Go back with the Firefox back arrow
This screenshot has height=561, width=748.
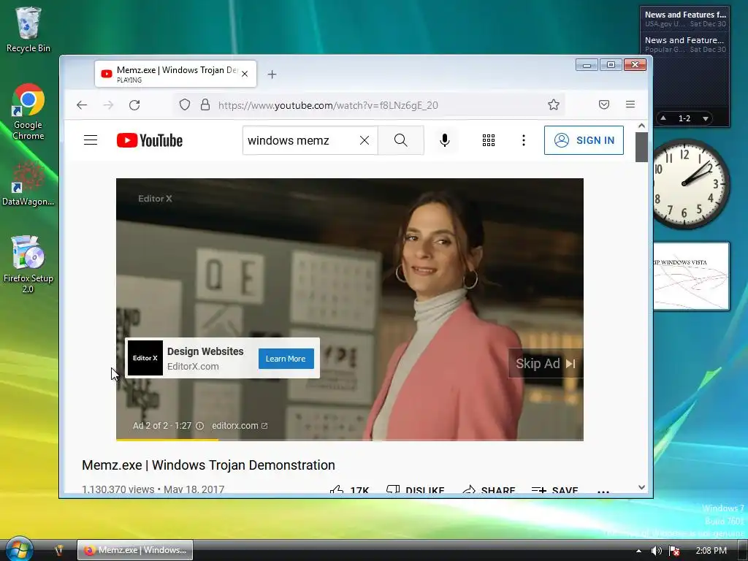point(82,105)
